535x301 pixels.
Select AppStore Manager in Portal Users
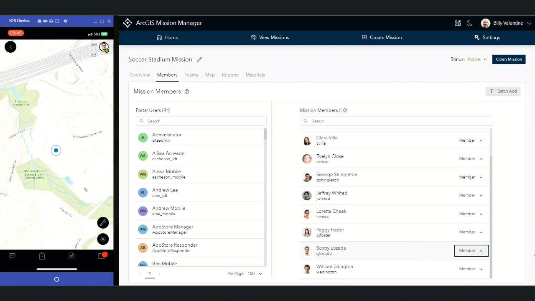click(x=200, y=230)
